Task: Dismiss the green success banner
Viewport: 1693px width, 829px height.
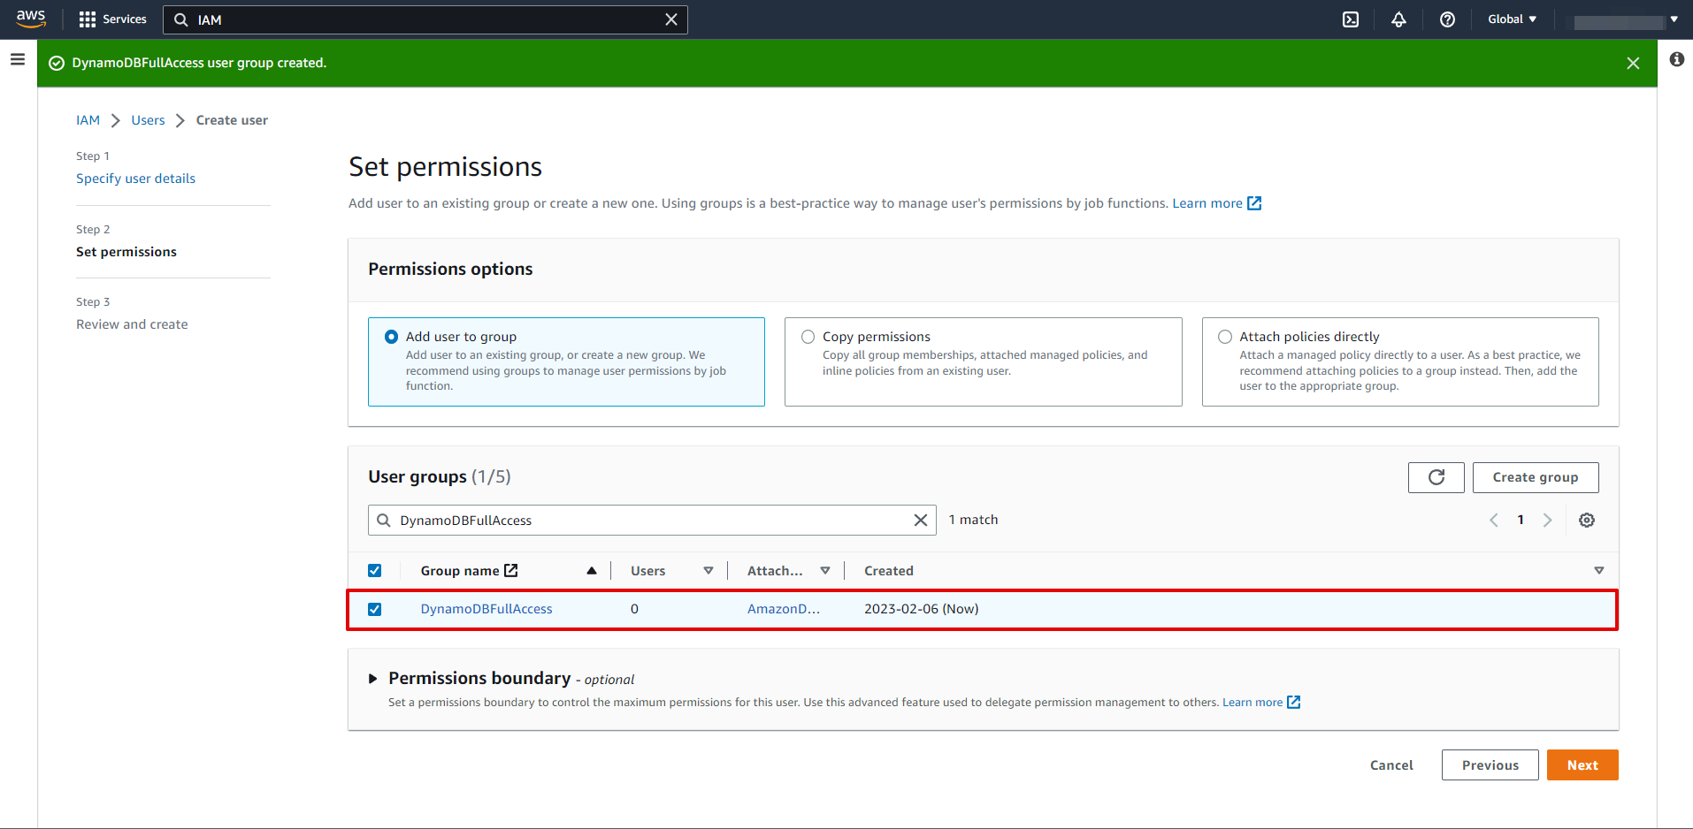Action: click(1633, 63)
